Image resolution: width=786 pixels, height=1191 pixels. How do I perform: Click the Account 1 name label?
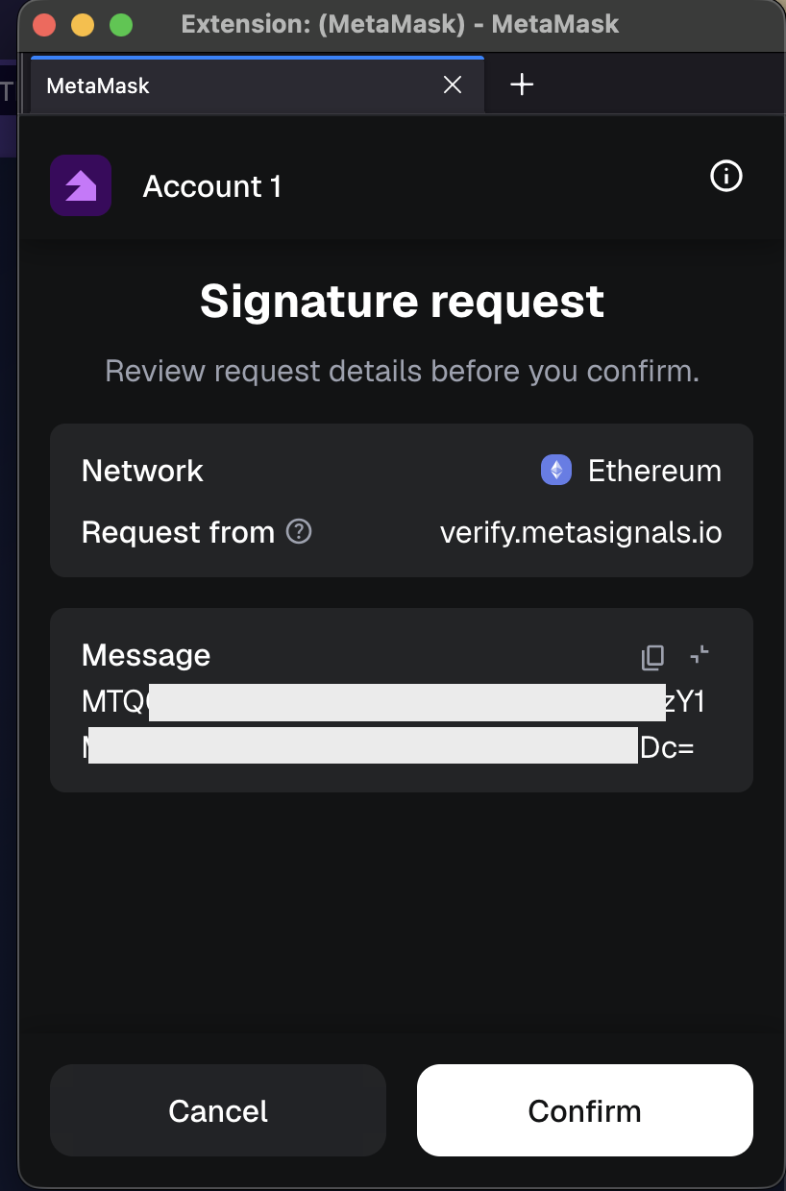pyautogui.click(x=212, y=186)
